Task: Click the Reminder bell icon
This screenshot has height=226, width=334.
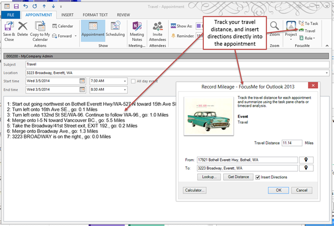Action: (173, 36)
